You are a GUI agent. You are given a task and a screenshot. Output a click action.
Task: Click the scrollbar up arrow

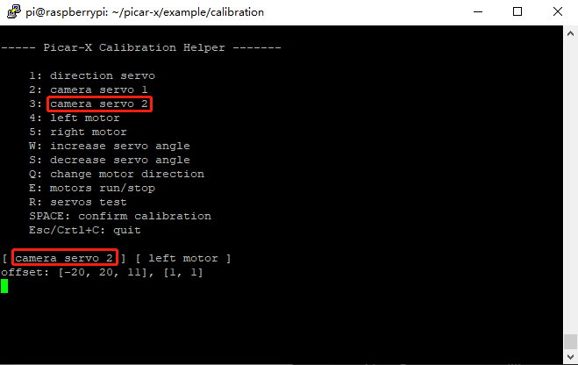[571, 33]
